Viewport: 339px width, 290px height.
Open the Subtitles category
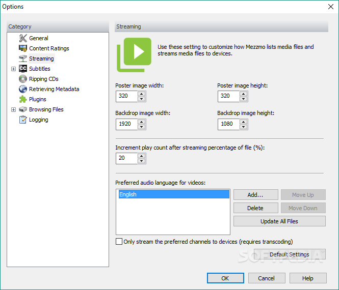[40, 69]
